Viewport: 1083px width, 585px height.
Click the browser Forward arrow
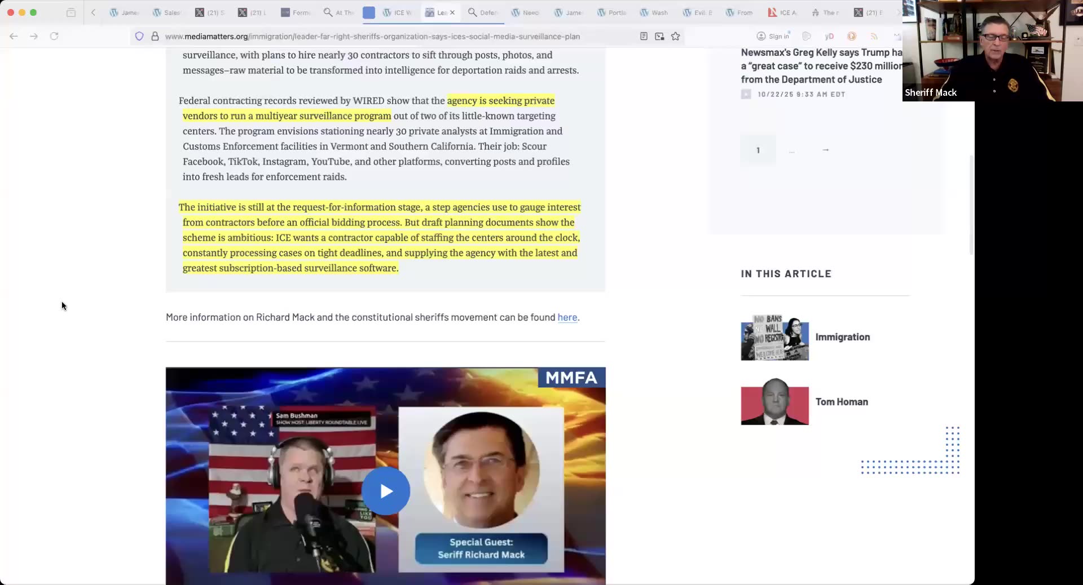click(34, 36)
